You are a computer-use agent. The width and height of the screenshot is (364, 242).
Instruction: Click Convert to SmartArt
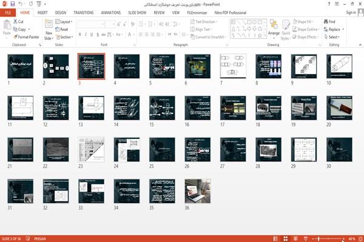[x=207, y=37]
